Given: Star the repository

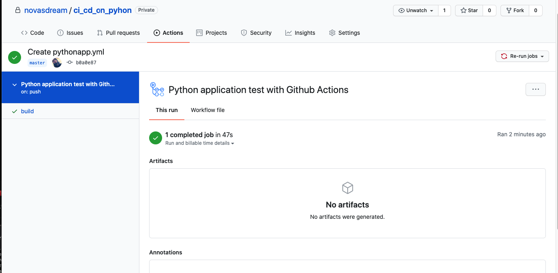Looking at the screenshot, I should point(469,11).
